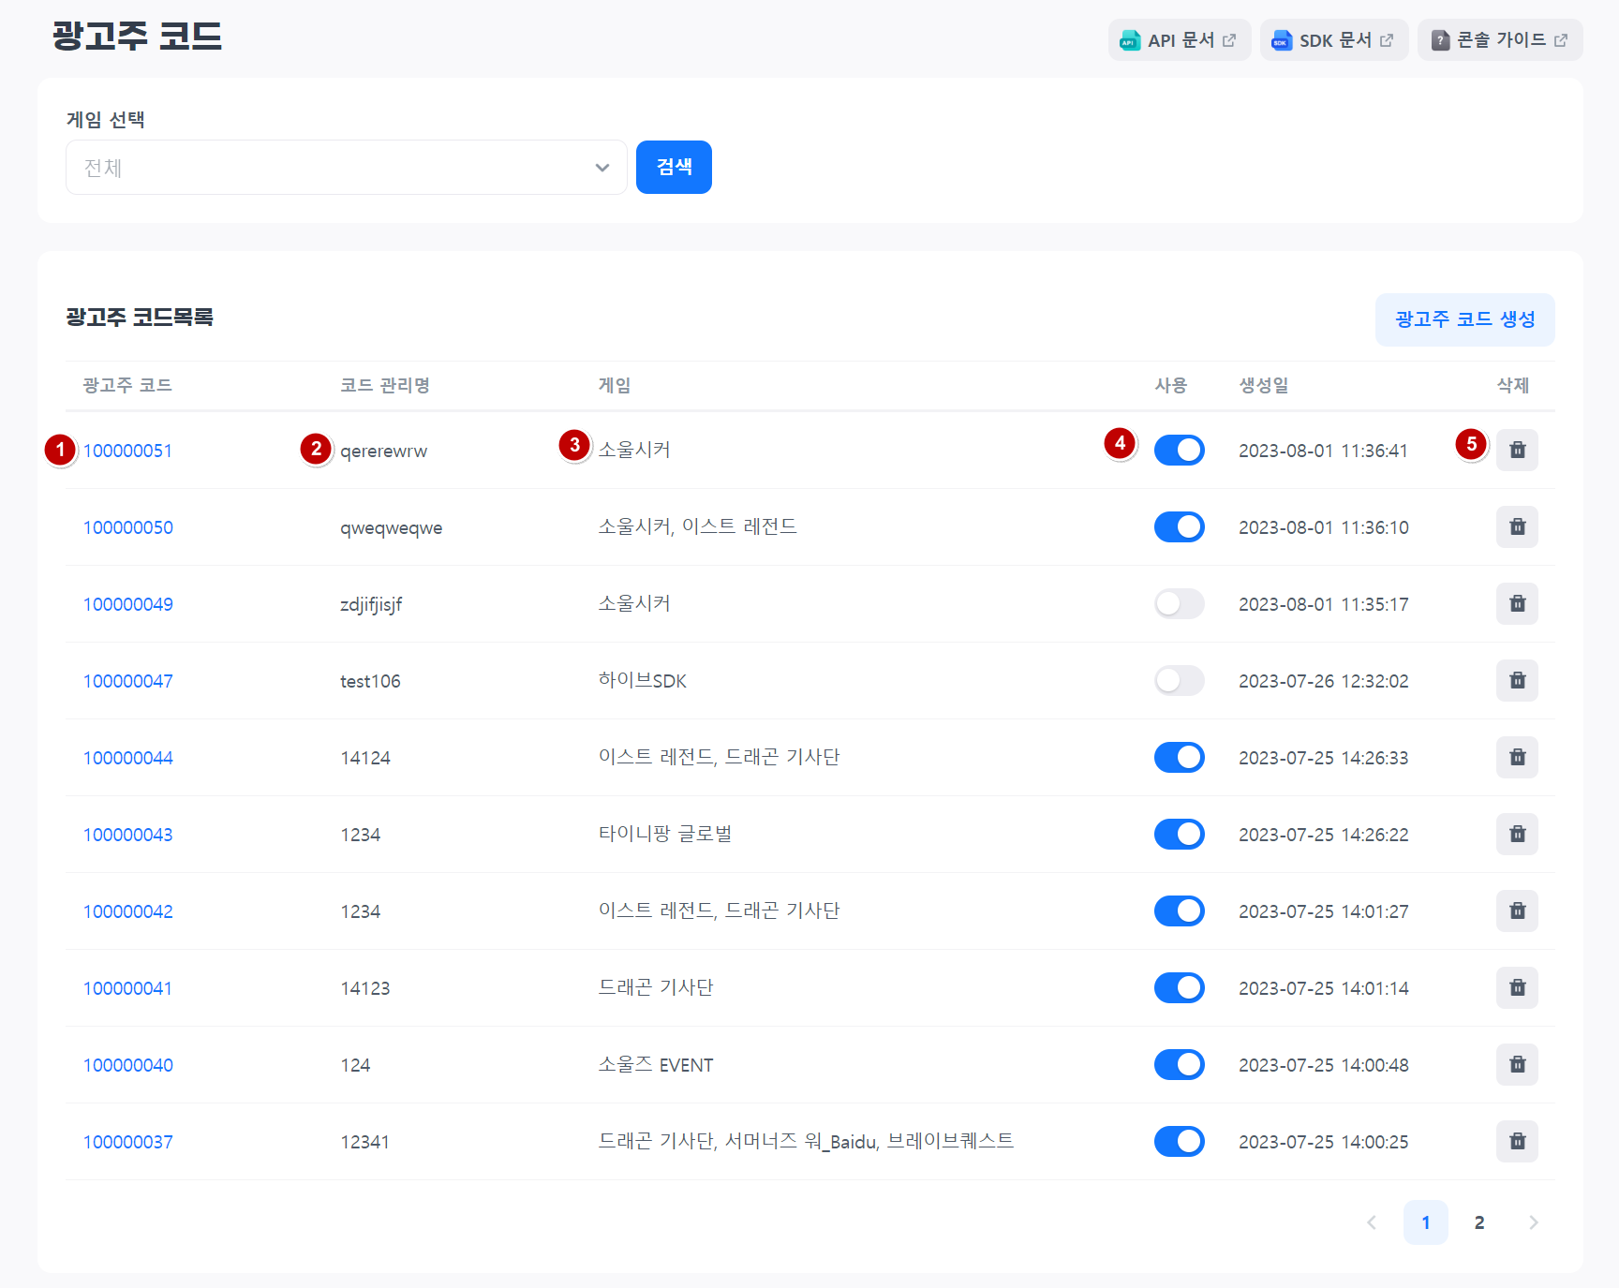Image resolution: width=1619 pixels, height=1288 pixels.
Task: Delete advertiser code 100000047
Action: click(1517, 681)
